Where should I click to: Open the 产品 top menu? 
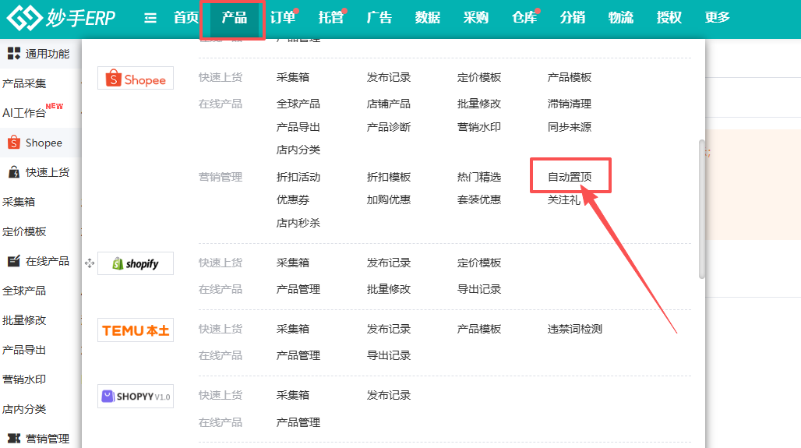click(x=234, y=18)
